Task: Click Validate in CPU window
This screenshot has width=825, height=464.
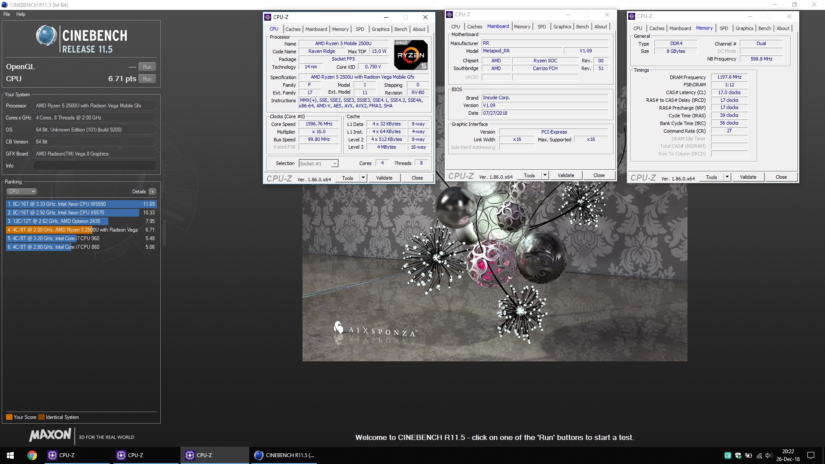Action: click(384, 178)
